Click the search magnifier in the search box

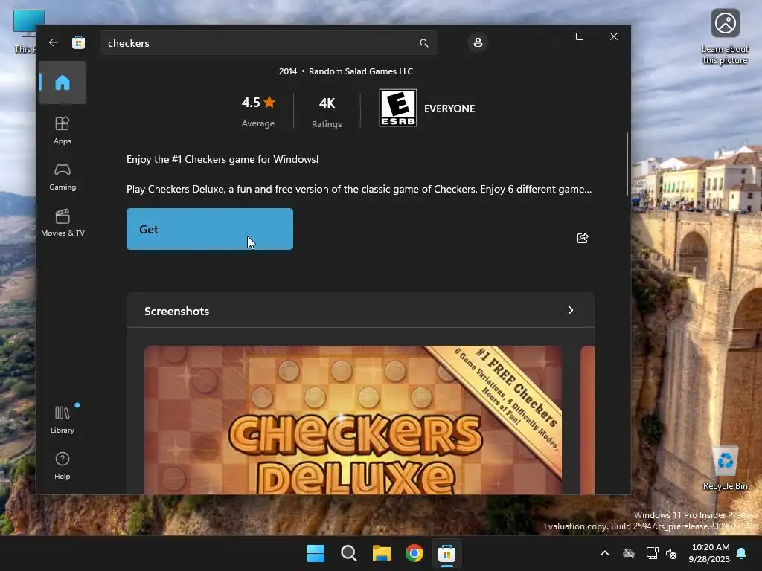click(423, 43)
